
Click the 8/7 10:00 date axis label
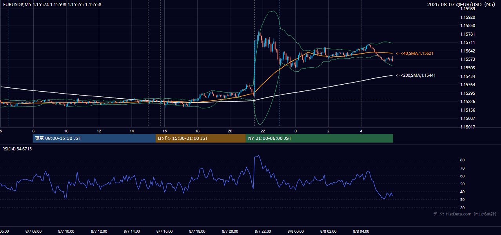[x=66, y=231]
